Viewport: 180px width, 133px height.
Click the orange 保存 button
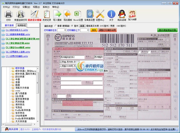(94, 30)
